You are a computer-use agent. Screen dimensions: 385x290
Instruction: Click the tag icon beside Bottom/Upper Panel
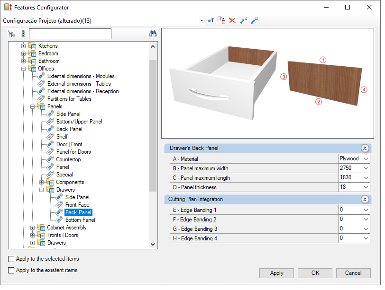pyautogui.click(x=50, y=122)
